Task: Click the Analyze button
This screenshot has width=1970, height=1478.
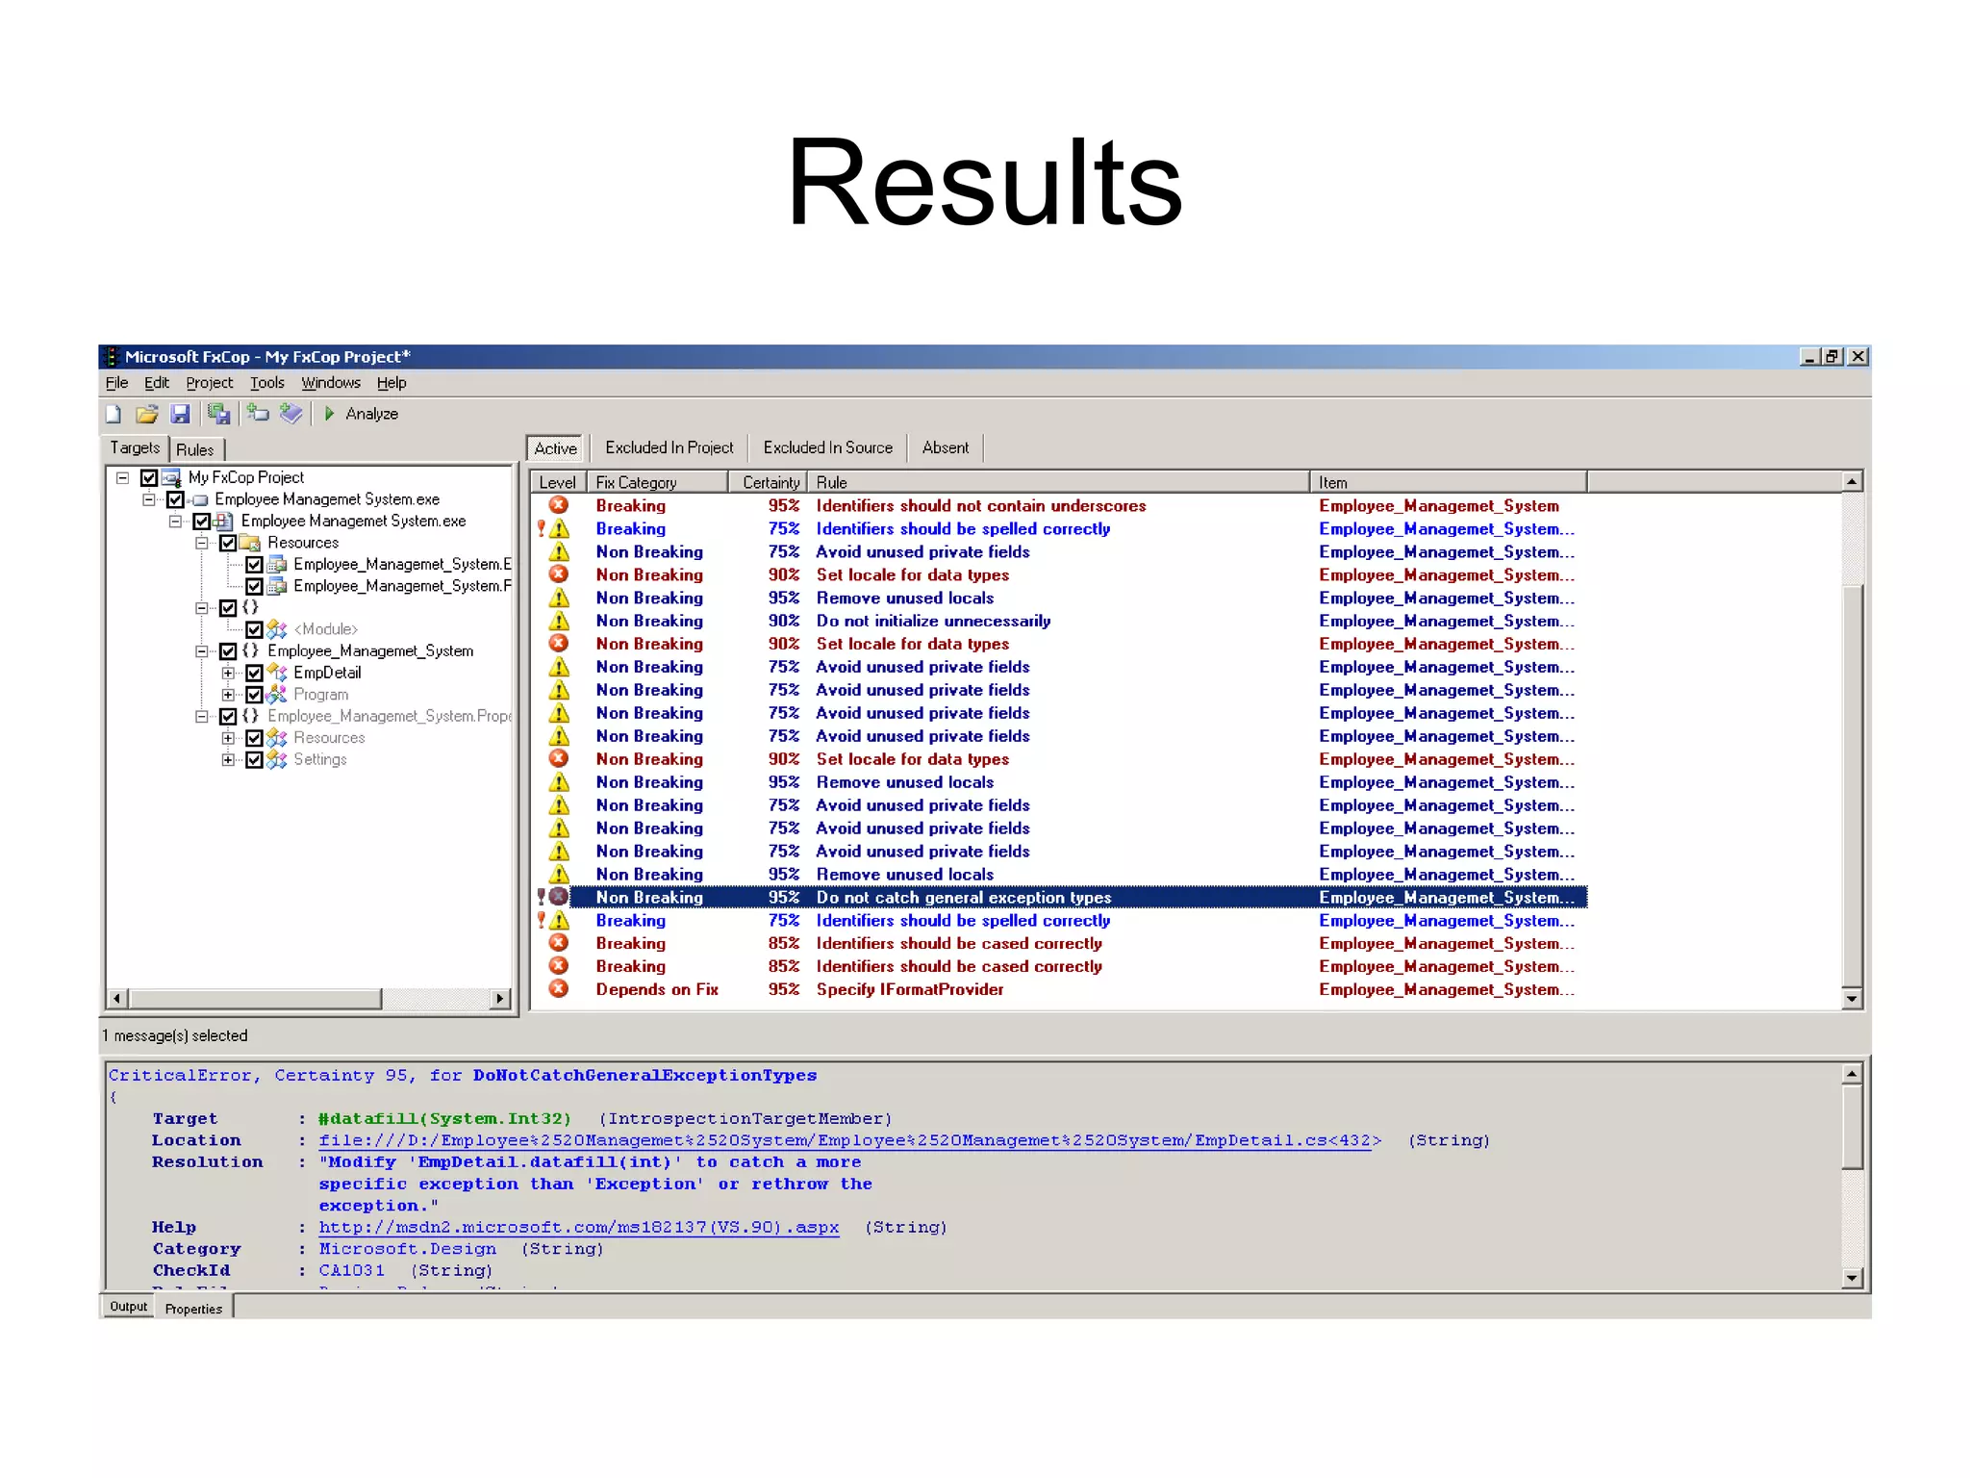Action: pos(362,414)
